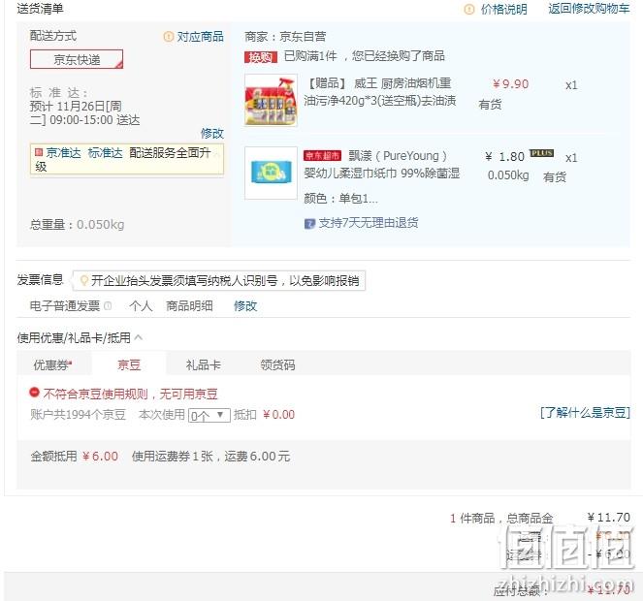Screen dimensions: 643x601
Task: Click the 对应商品 info icon
Action: [168, 37]
